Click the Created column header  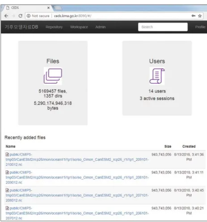pos(189,146)
